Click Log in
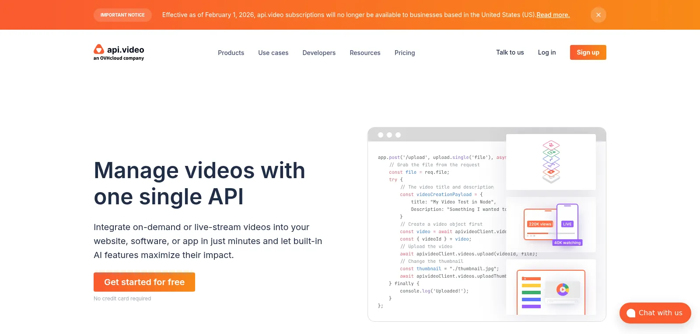Viewport: 700px width, 334px height. (x=547, y=52)
